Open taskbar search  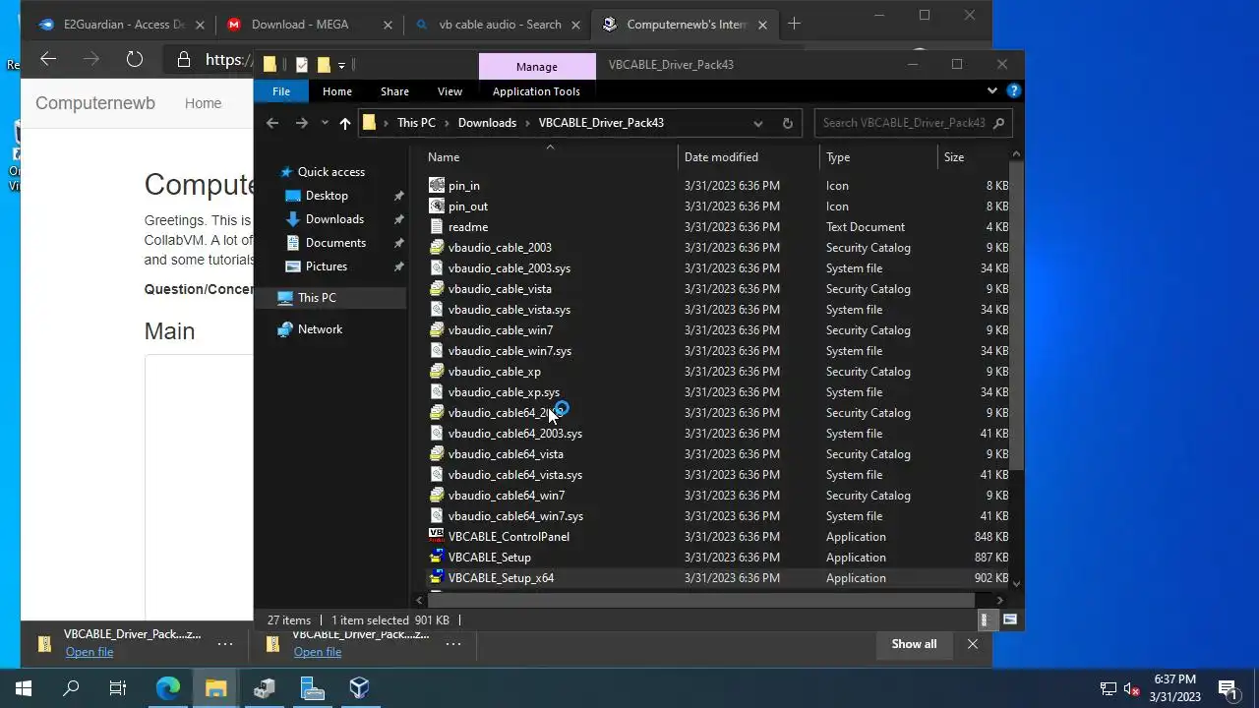tap(71, 688)
